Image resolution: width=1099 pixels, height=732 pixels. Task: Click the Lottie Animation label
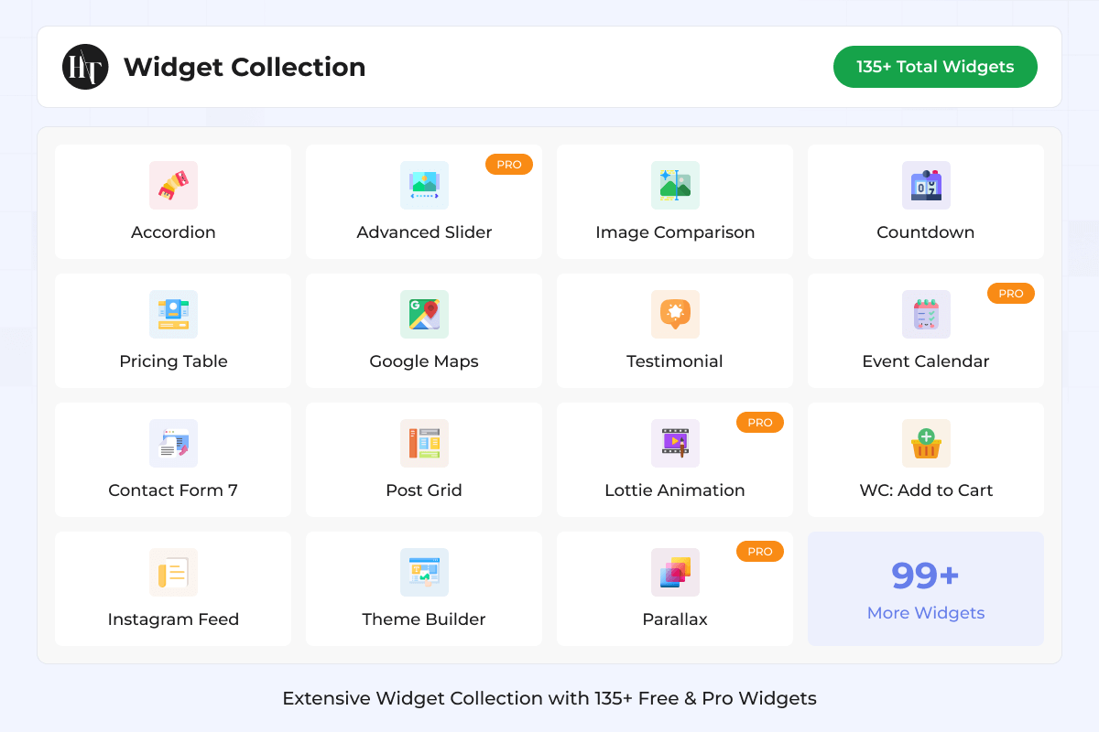click(x=675, y=490)
